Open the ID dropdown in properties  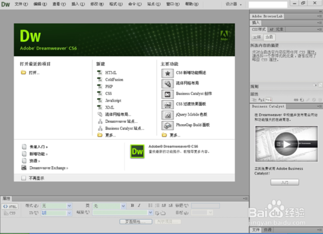[69, 213]
